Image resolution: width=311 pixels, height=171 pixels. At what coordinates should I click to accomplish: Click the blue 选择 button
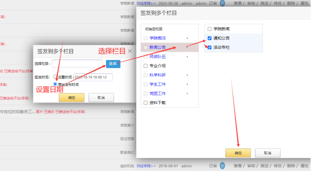click(113, 64)
